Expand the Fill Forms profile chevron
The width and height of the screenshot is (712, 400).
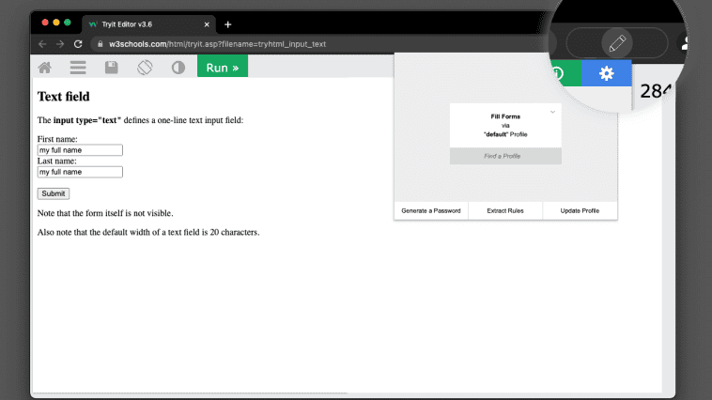click(x=552, y=112)
